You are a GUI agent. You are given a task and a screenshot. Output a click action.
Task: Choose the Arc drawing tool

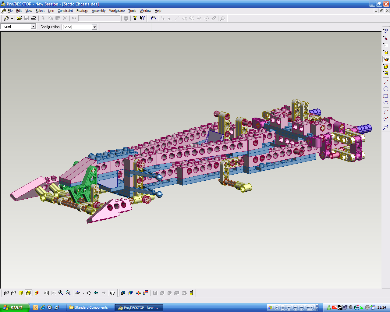386,112
